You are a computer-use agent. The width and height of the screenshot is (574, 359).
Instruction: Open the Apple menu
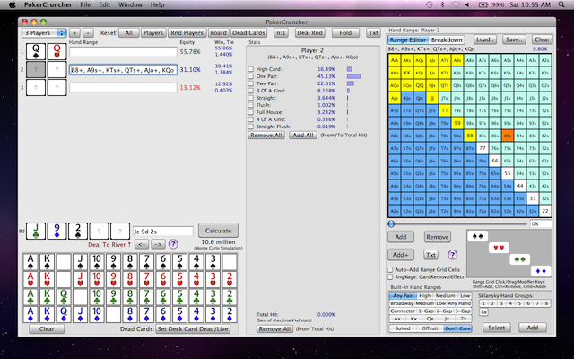(x=12, y=4)
